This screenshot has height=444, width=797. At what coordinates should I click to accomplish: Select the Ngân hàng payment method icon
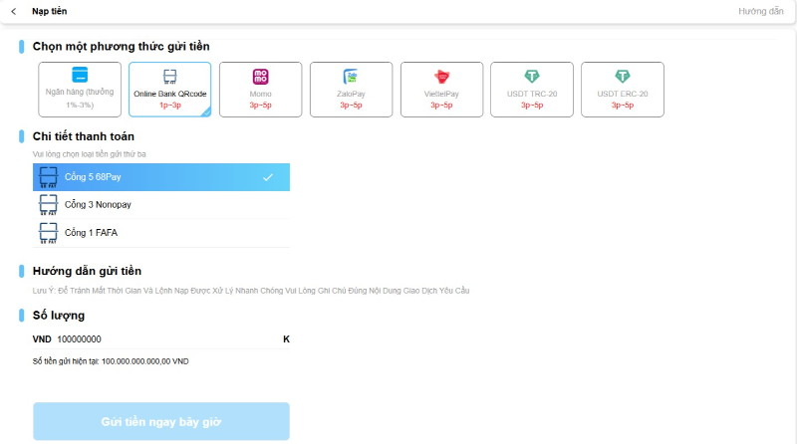coord(80,76)
